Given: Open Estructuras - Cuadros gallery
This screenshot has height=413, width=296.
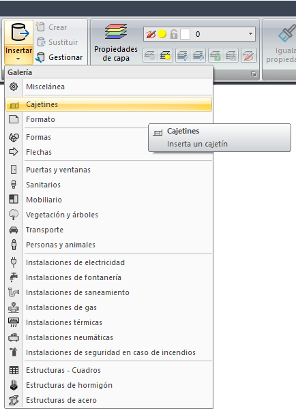Looking at the screenshot, I should (108, 370).
